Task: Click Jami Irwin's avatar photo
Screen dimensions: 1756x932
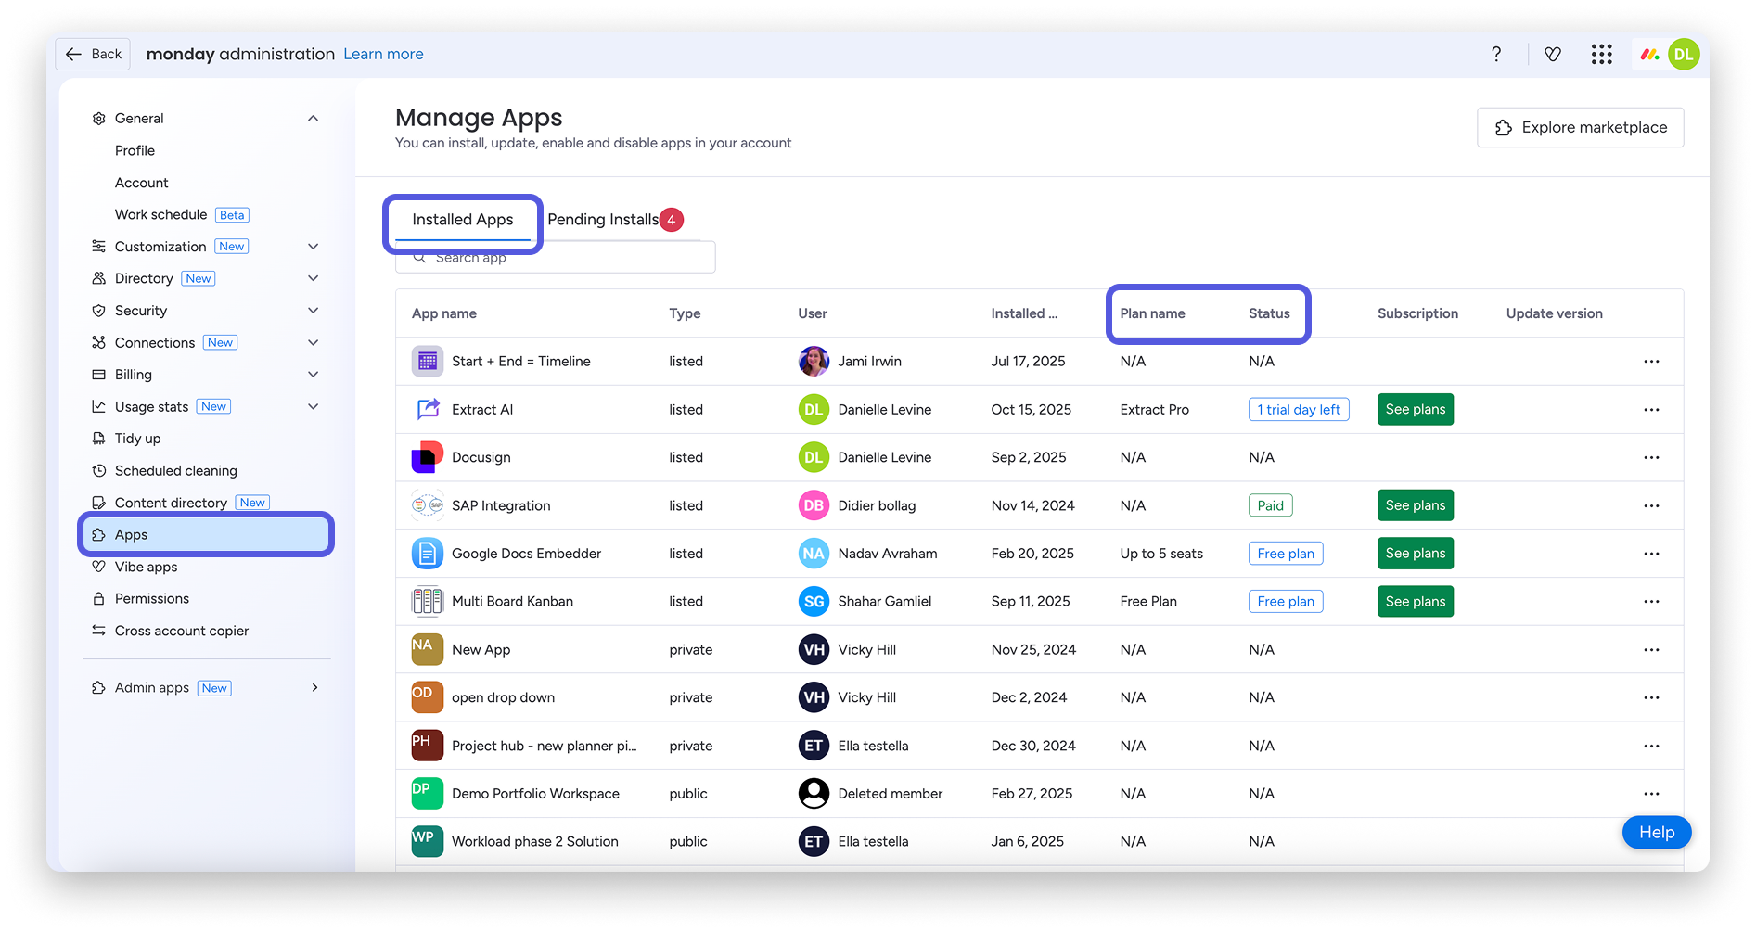Action: (814, 361)
